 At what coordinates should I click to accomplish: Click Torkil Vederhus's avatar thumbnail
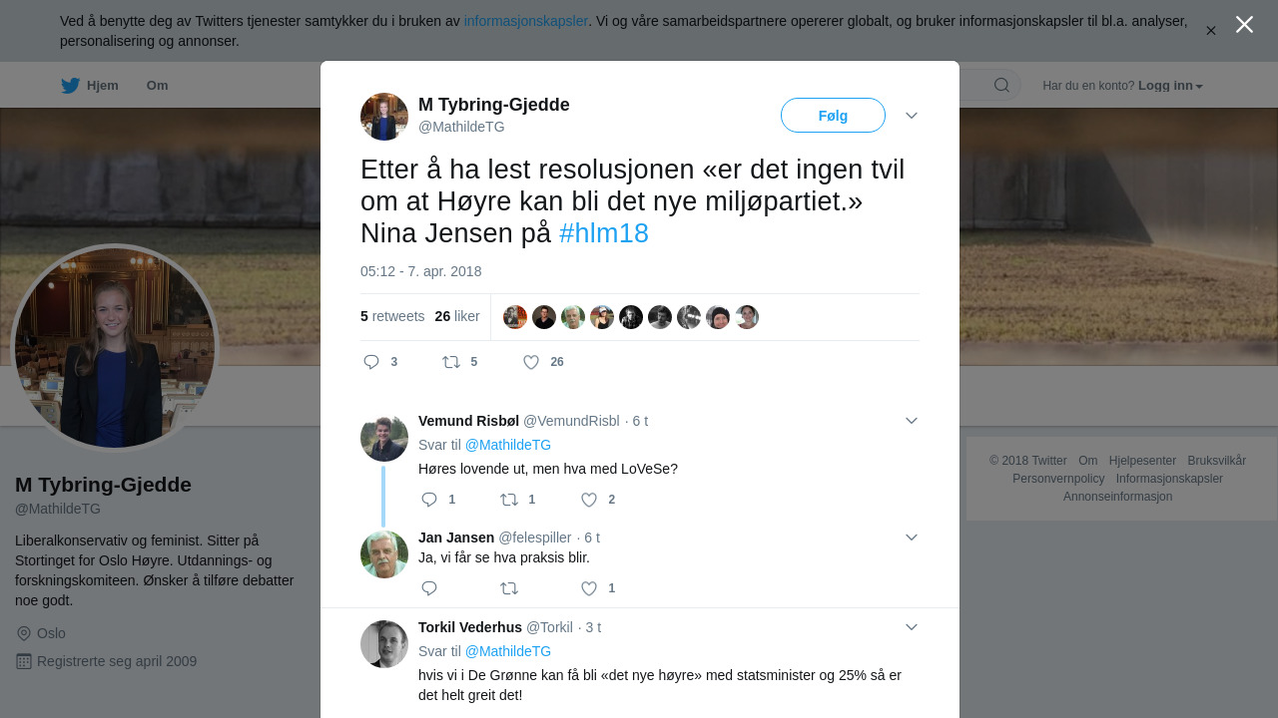(x=384, y=644)
